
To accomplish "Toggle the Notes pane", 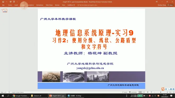I will (125, 92).
